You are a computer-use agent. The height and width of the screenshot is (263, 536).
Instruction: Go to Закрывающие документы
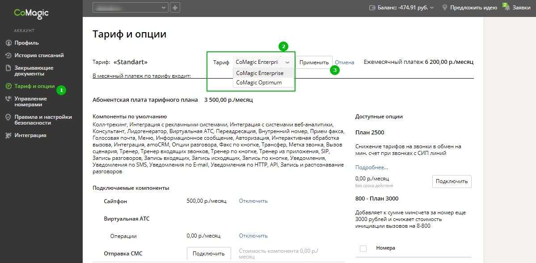(x=34, y=71)
